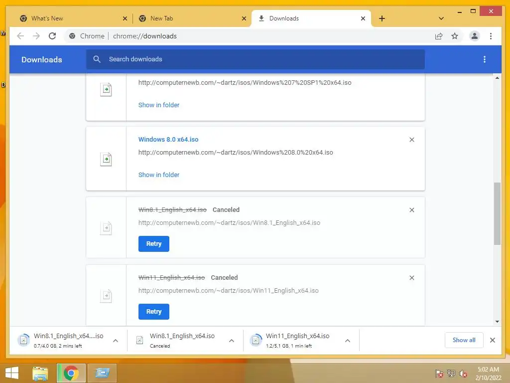This screenshot has height=383, width=510.
Task: Click the scrollbar down arrow
Action: coord(497,322)
